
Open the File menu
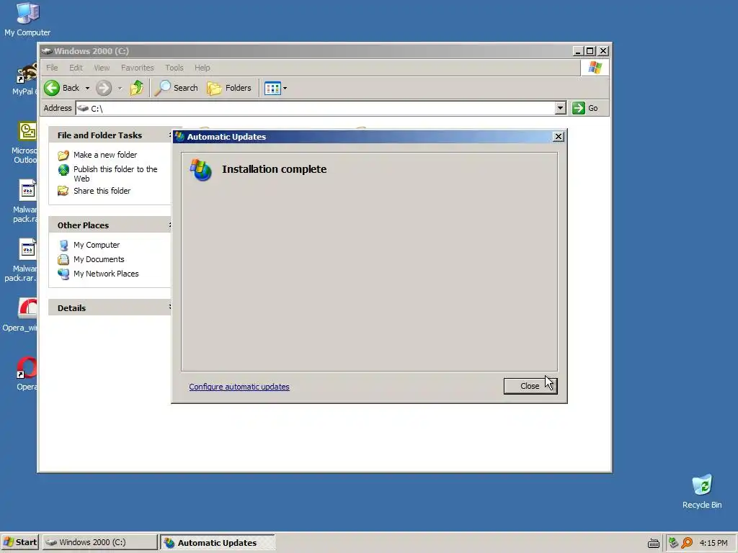pos(52,68)
